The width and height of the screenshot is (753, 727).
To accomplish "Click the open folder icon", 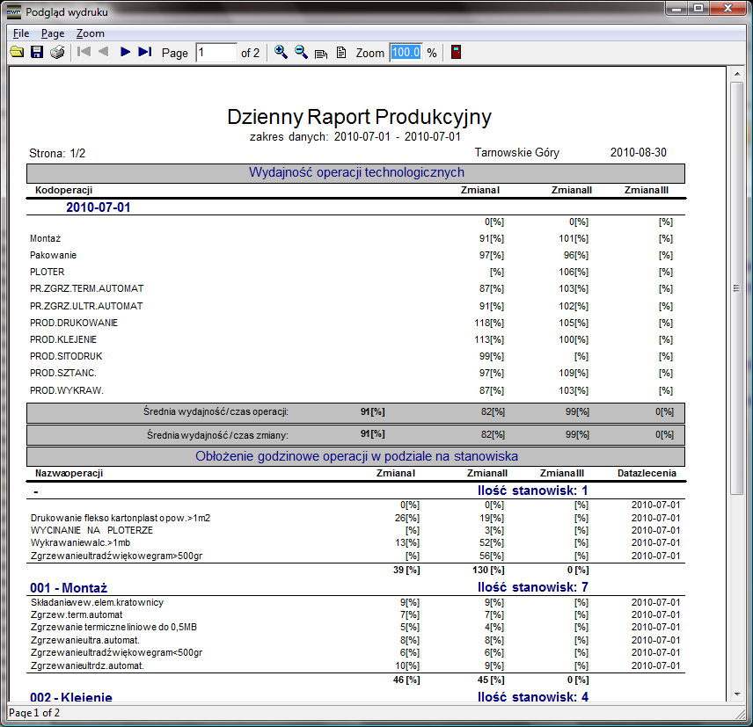I will [17, 53].
